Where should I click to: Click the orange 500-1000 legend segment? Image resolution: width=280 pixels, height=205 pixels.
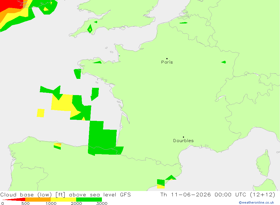pyautogui.click(x=38, y=199)
